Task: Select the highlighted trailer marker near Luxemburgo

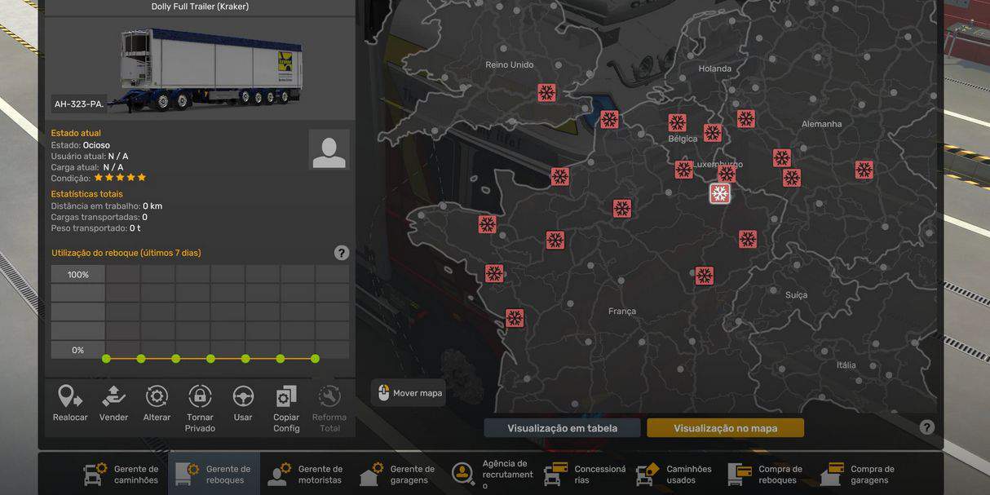Action: click(x=719, y=193)
